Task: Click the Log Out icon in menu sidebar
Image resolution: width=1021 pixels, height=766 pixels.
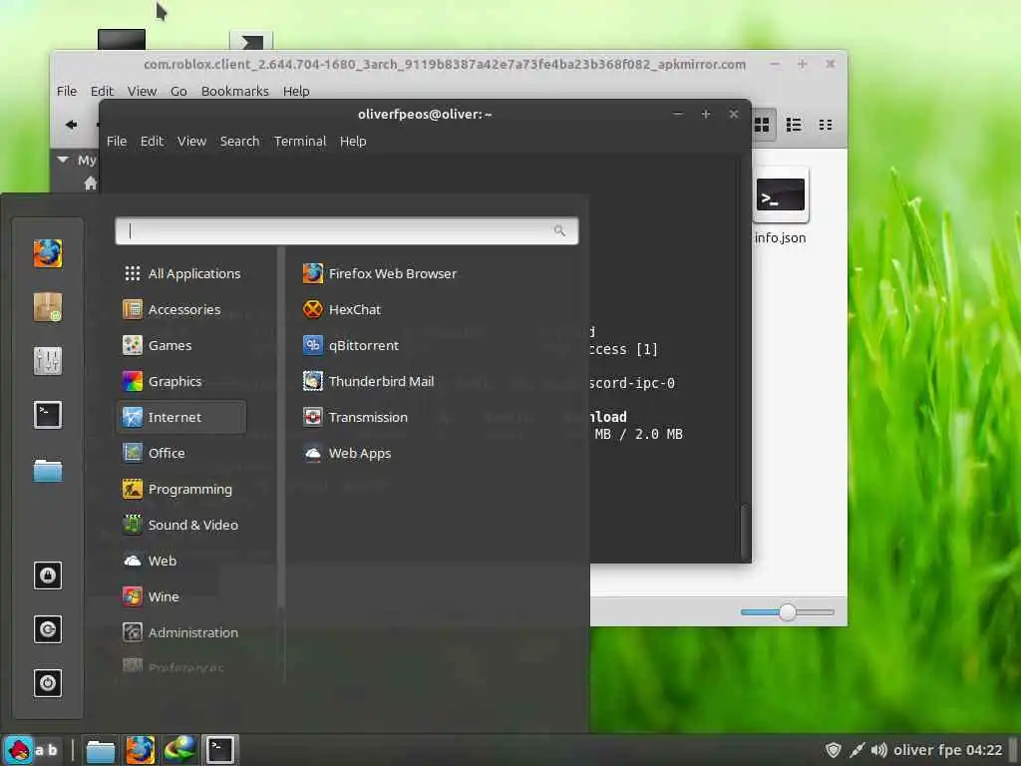Action: point(48,629)
